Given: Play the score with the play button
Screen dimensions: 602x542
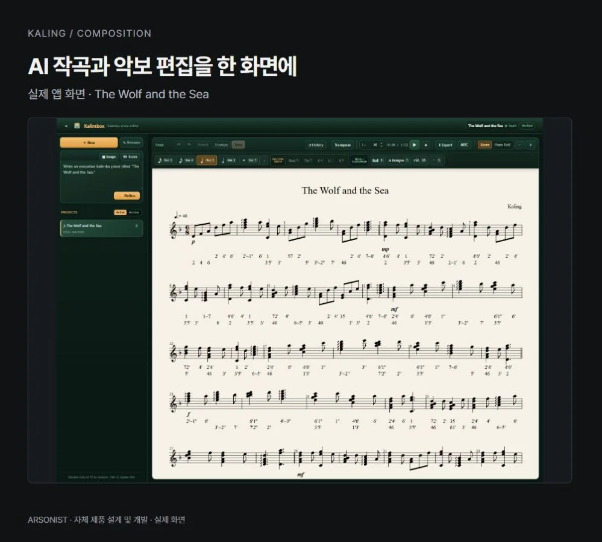Looking at the screenshot, I should click(x=415, y=145).
